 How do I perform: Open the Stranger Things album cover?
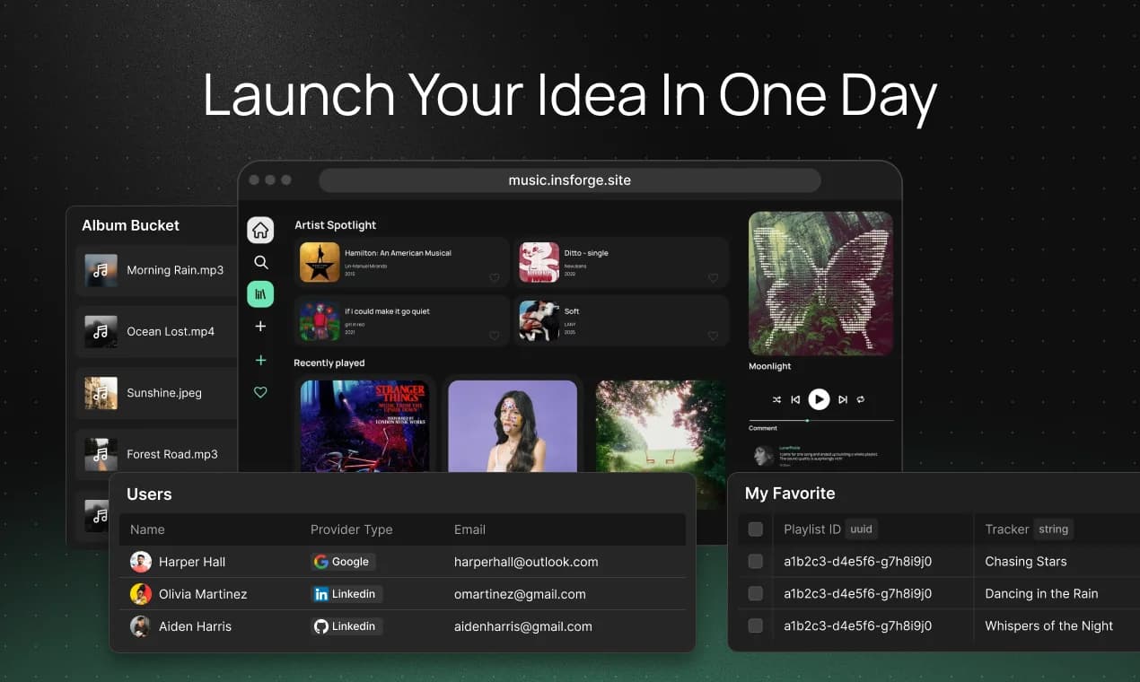click(x=364, y=431)
